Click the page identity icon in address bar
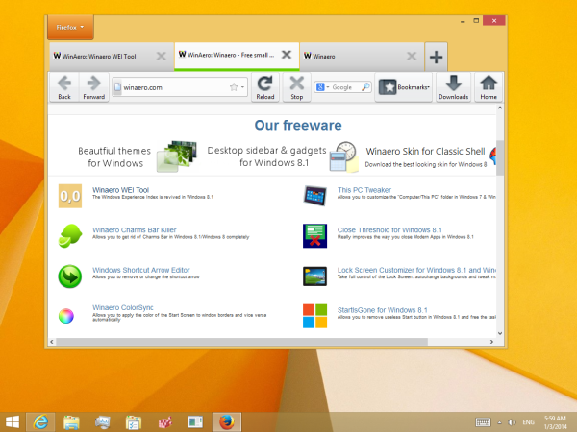 click(x=117, y=87)
